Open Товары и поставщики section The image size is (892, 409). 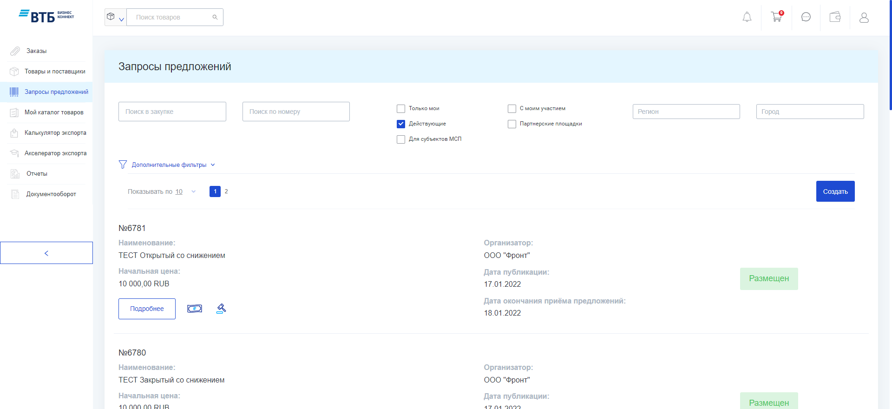[x=55, y=72]
